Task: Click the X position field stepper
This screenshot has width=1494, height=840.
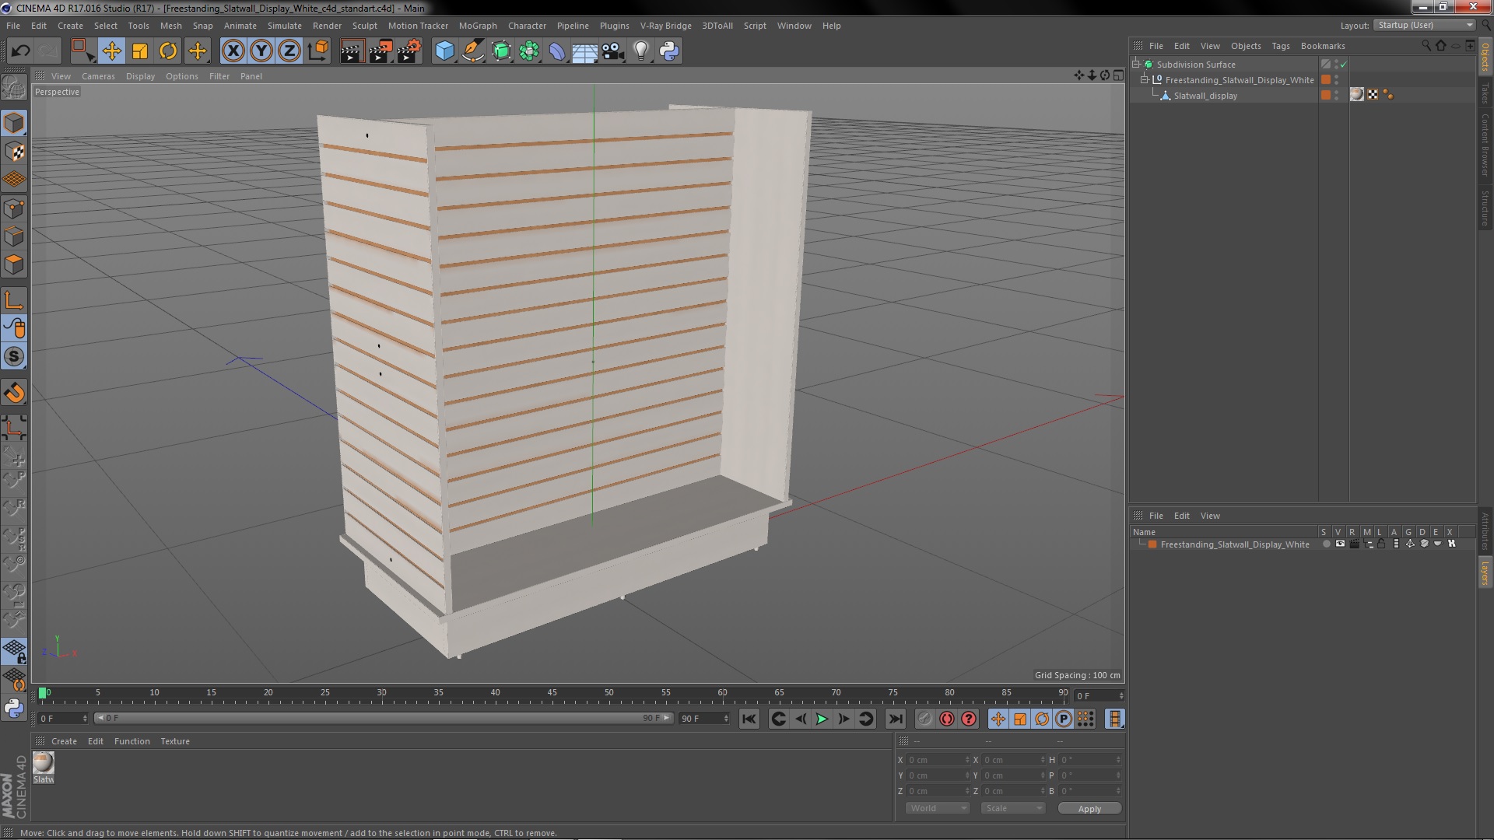Action: coord(967,760)
